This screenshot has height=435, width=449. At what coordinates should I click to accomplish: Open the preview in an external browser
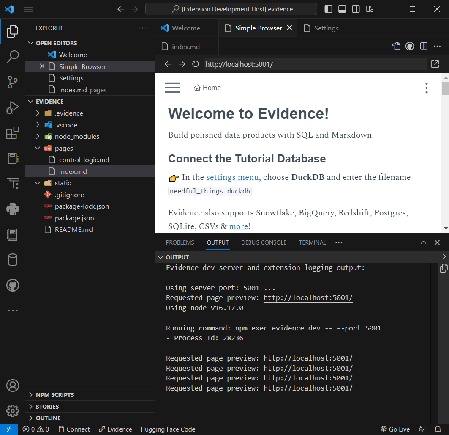[x=435, y=64]
